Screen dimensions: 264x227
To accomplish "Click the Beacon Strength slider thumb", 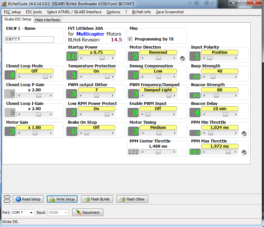I will pyautogui.click(x=216, y=96).
